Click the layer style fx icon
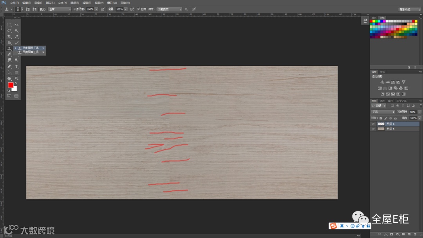The height and width of the screenshot is (238, 423). (x=386, y=234)
